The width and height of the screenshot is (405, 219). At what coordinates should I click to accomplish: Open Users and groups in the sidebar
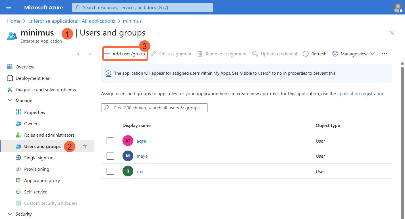[42, 146]
